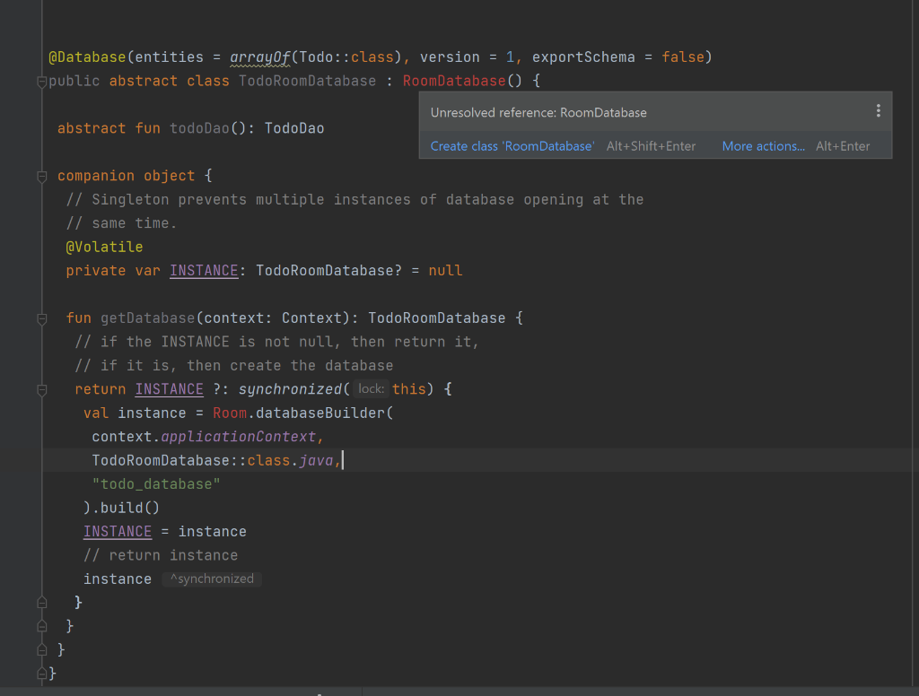Collapse the getDatabase function body
The image size is (919, 696).
[x=41, y=318]
